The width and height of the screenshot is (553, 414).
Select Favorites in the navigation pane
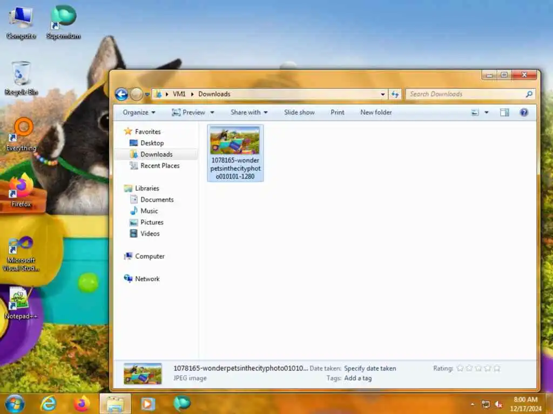[148, 132]
